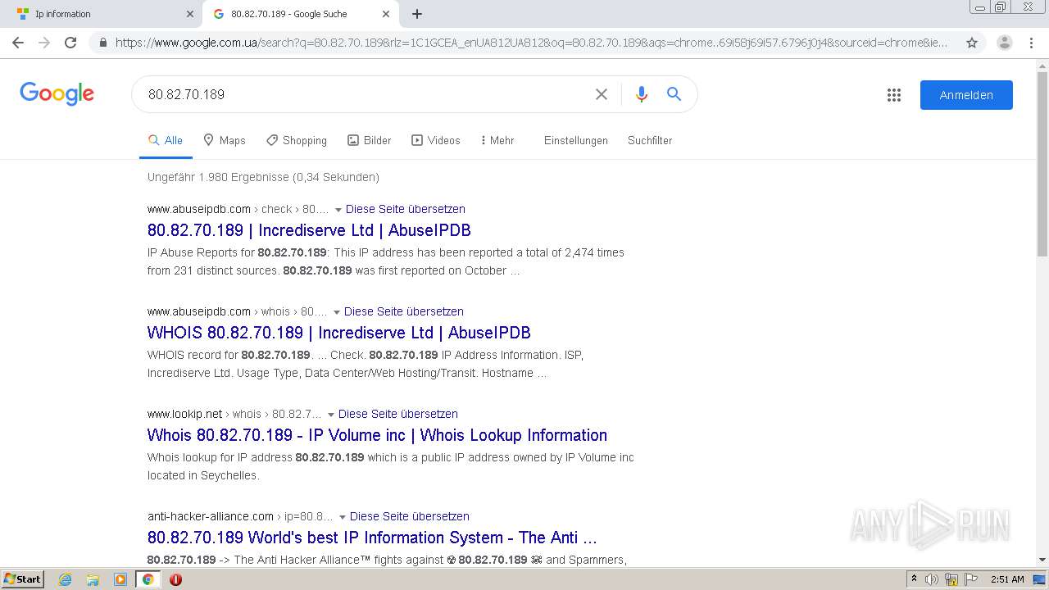Click the 'Ungefähr 1.980 Ergebnisse' result count text
Image resolution: width=1049 pixels, height=590 pixels.
tap(263, 177)
